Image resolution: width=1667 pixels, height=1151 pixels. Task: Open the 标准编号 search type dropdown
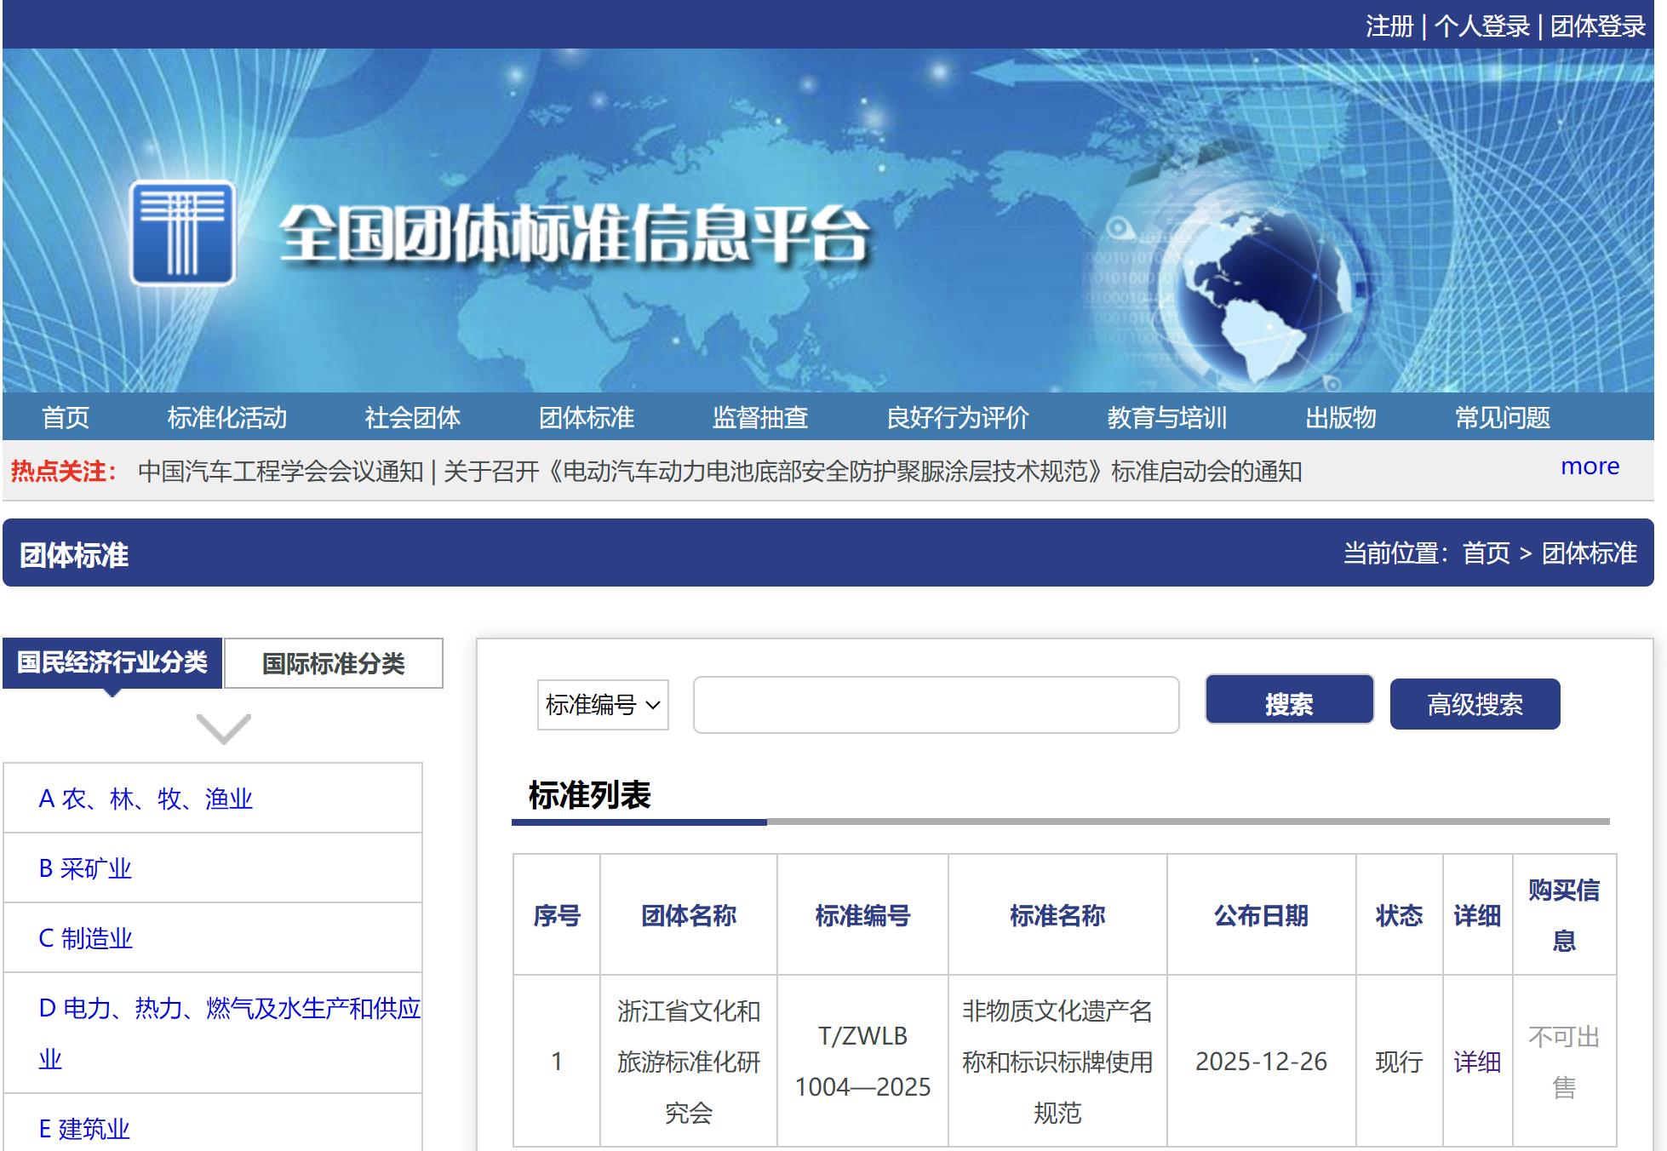[603, 705]
